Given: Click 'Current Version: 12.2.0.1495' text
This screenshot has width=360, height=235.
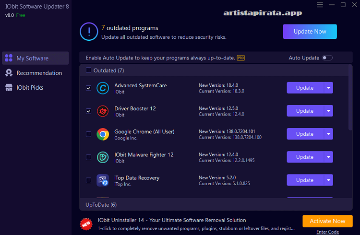Looking at the screenshot, I should point(227,160).
